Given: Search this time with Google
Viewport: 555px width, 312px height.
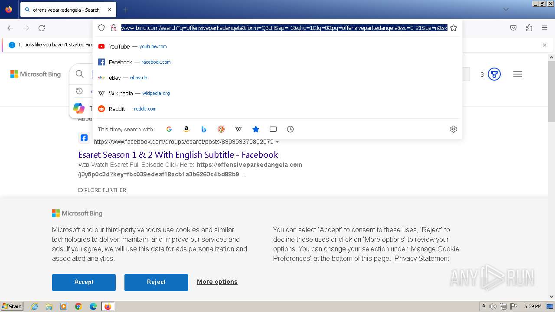Looking at the screenshot, I should tap(169, 129).
